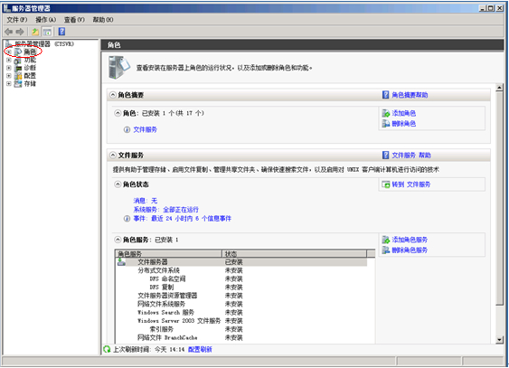The height and width of the screenshot is (368, 509).
Task: Expand the 存储 tree node
Action: click(9, 84)
